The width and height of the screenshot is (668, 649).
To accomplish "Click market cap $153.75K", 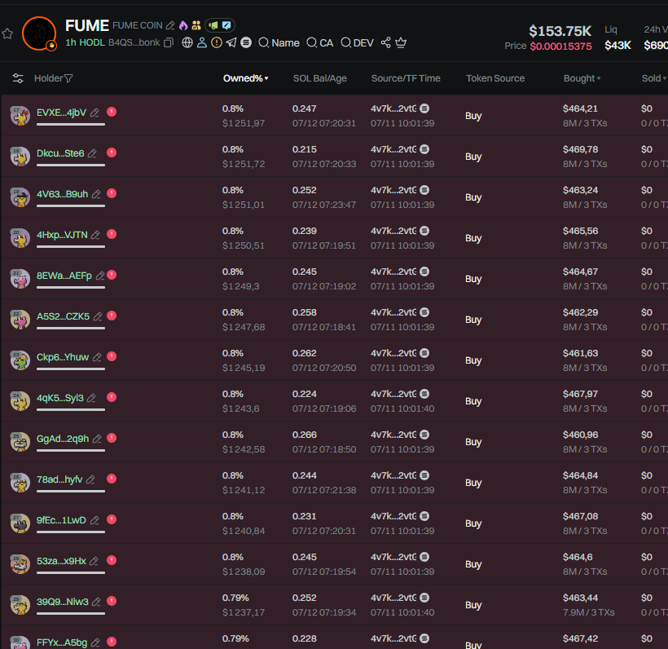I will [x=560, y=31].
